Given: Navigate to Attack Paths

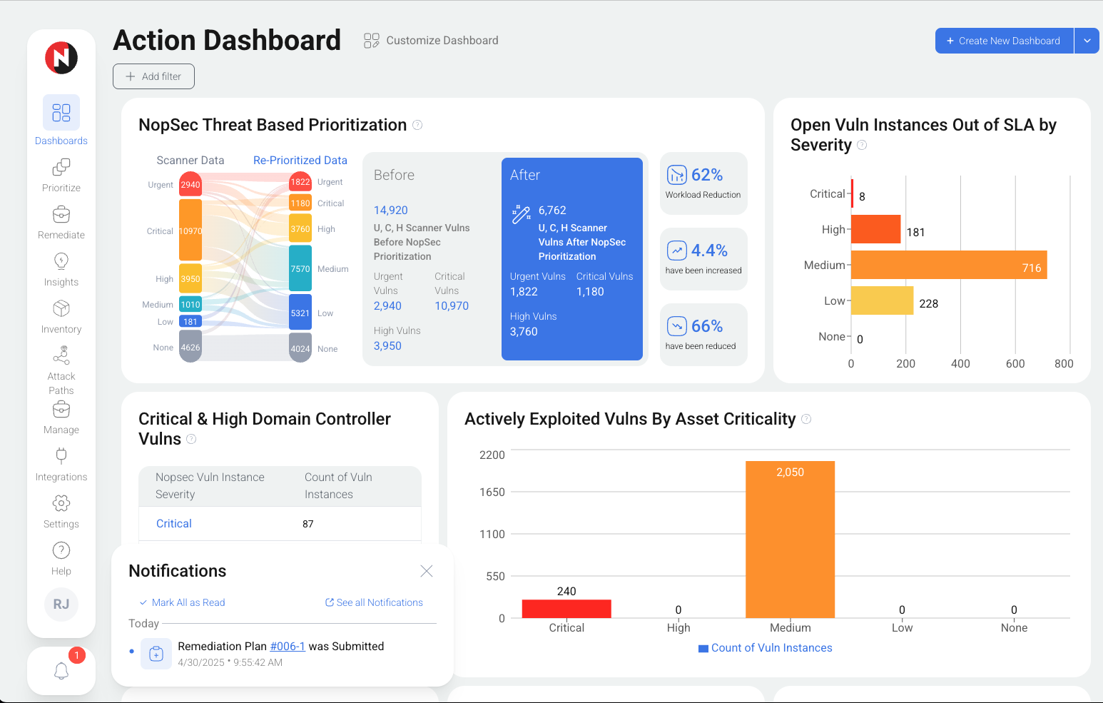Looking at the screenshot, I should (x=61, y=355).
